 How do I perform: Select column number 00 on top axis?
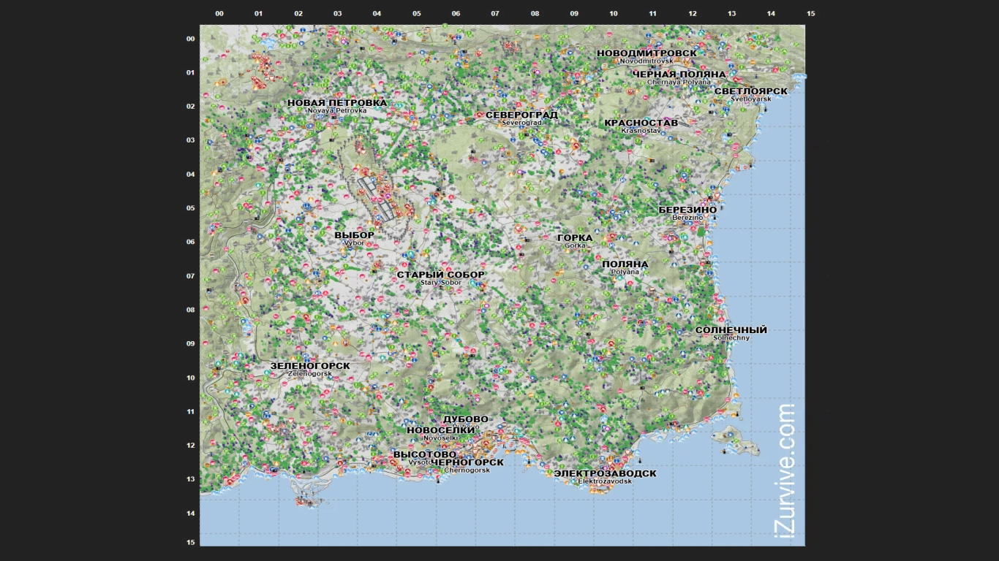pos(219,14)
